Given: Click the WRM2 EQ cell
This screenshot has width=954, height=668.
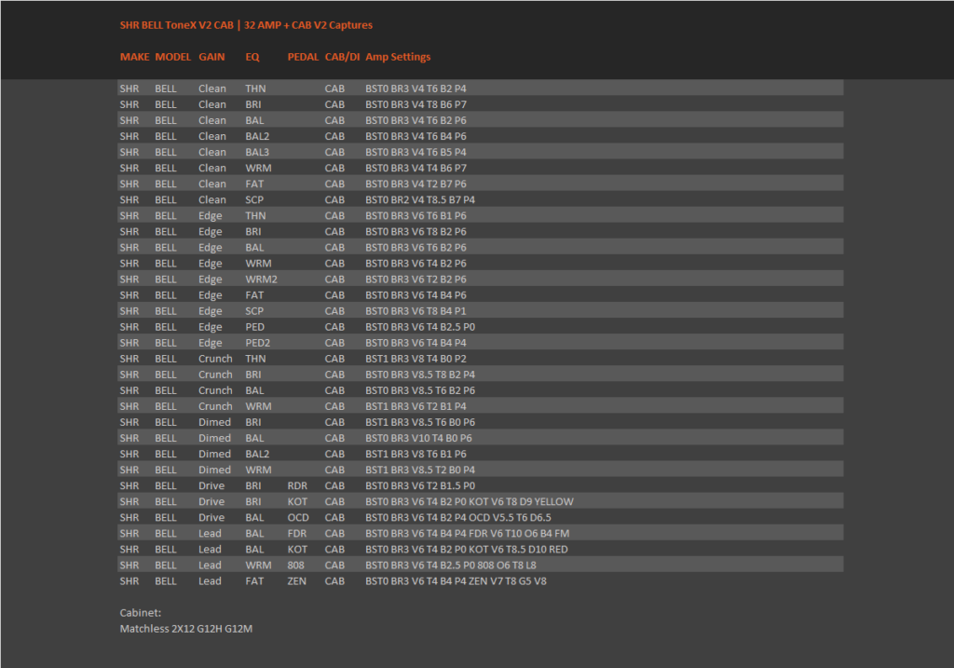Looking at the screenshot, I should (x=261, y=279).
